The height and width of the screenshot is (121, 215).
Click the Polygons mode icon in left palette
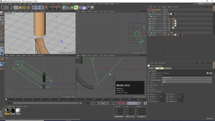[2, 40]
